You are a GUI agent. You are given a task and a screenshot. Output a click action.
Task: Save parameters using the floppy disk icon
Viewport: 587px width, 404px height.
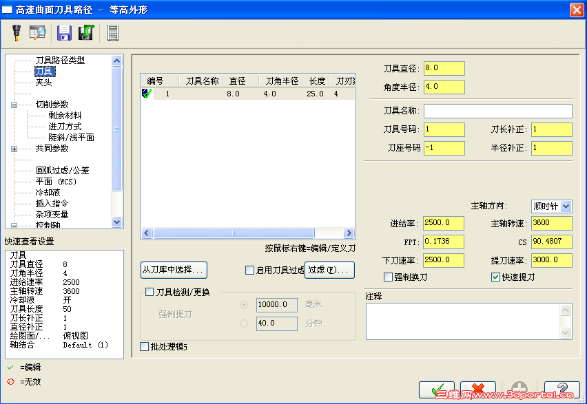(x=64, y=32)
